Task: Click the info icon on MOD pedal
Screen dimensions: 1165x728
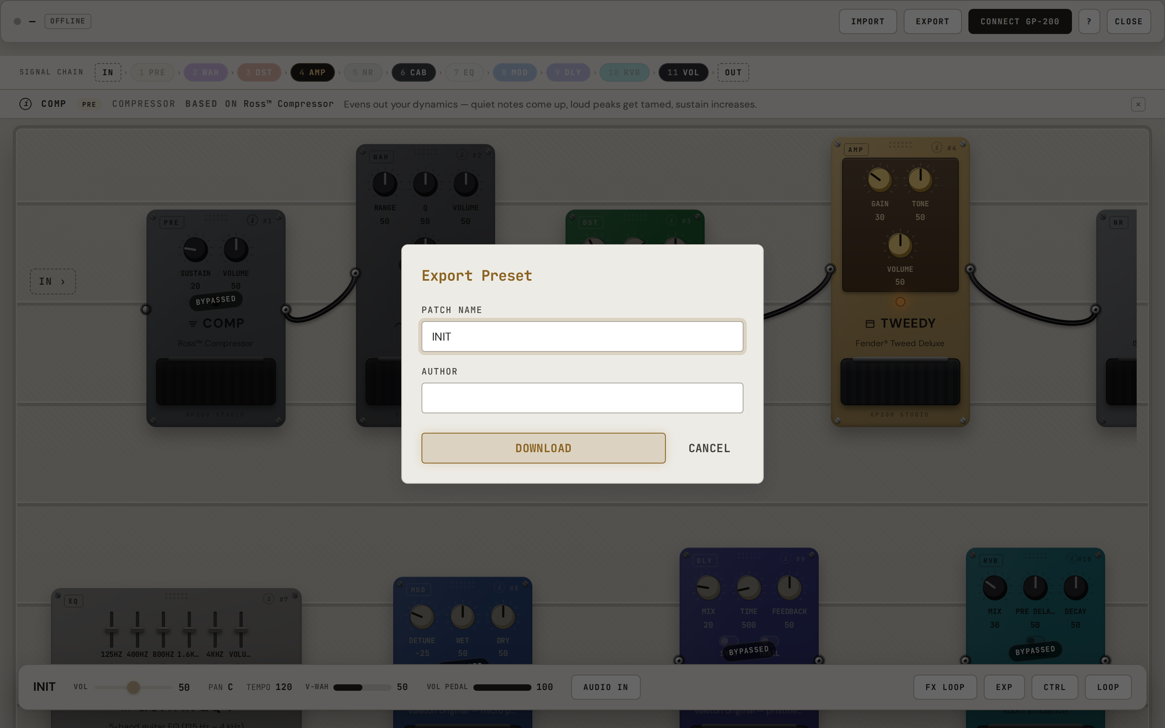Action: tap(499, 587)
